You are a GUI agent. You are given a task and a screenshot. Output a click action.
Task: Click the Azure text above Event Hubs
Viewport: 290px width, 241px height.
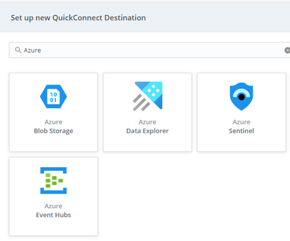point(53,206)
